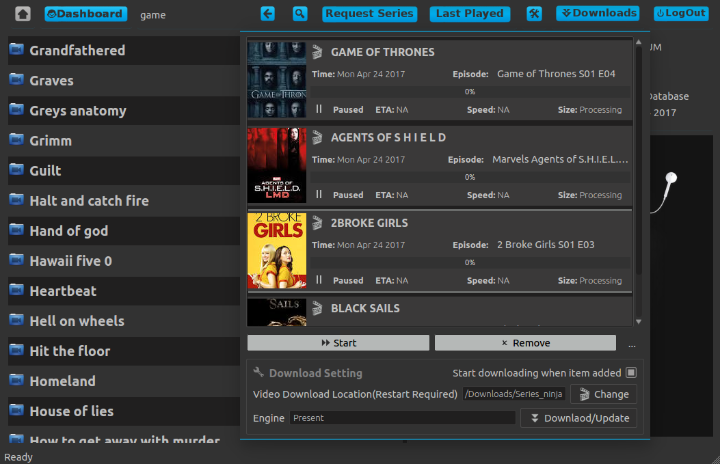The image size is (720, 464).
Task: Click clapperboard icon beside AGENTS OF S H I E L D
Action: point(317,137)
